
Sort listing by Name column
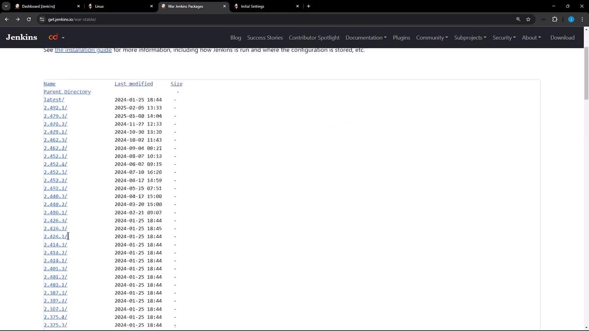point(49,84)
